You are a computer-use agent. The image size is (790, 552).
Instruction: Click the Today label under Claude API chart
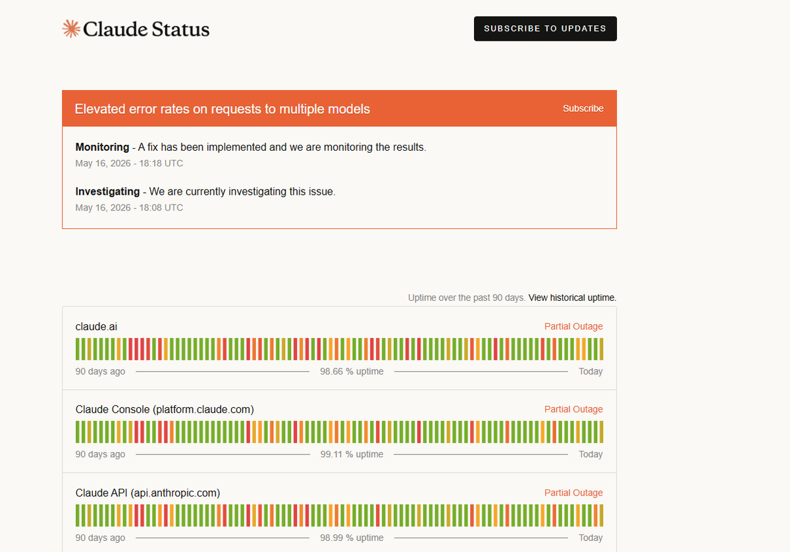tap(591, 538)
